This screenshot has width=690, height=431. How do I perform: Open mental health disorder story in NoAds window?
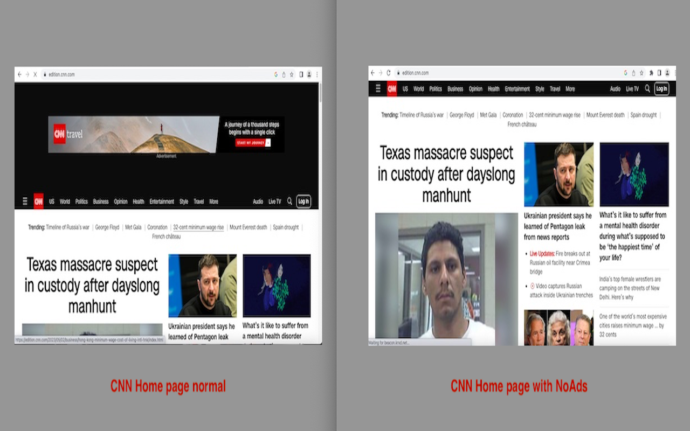633,236
